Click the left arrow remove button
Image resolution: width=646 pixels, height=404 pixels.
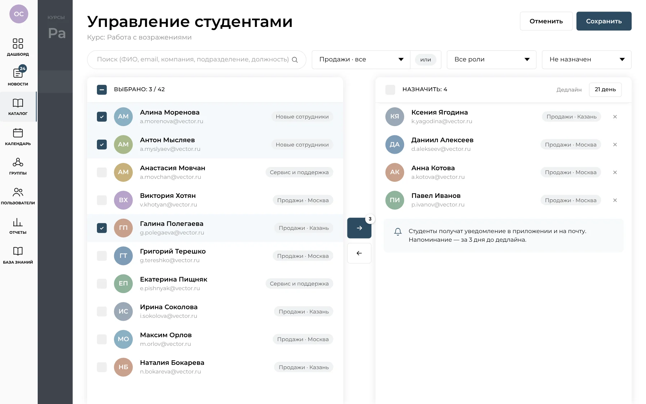pyautogui.click(x=359, y=253)
